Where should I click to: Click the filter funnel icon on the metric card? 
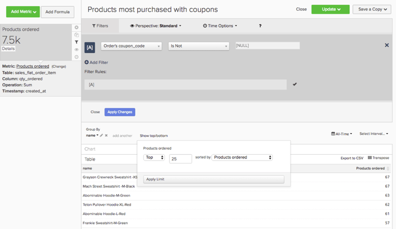pos(77,42)
